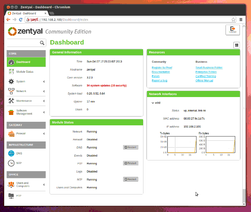Image resolution: width=251 pixels, height=212 pixels.
Task: Open a new browser tab
Action: click(x=52, y=13)
